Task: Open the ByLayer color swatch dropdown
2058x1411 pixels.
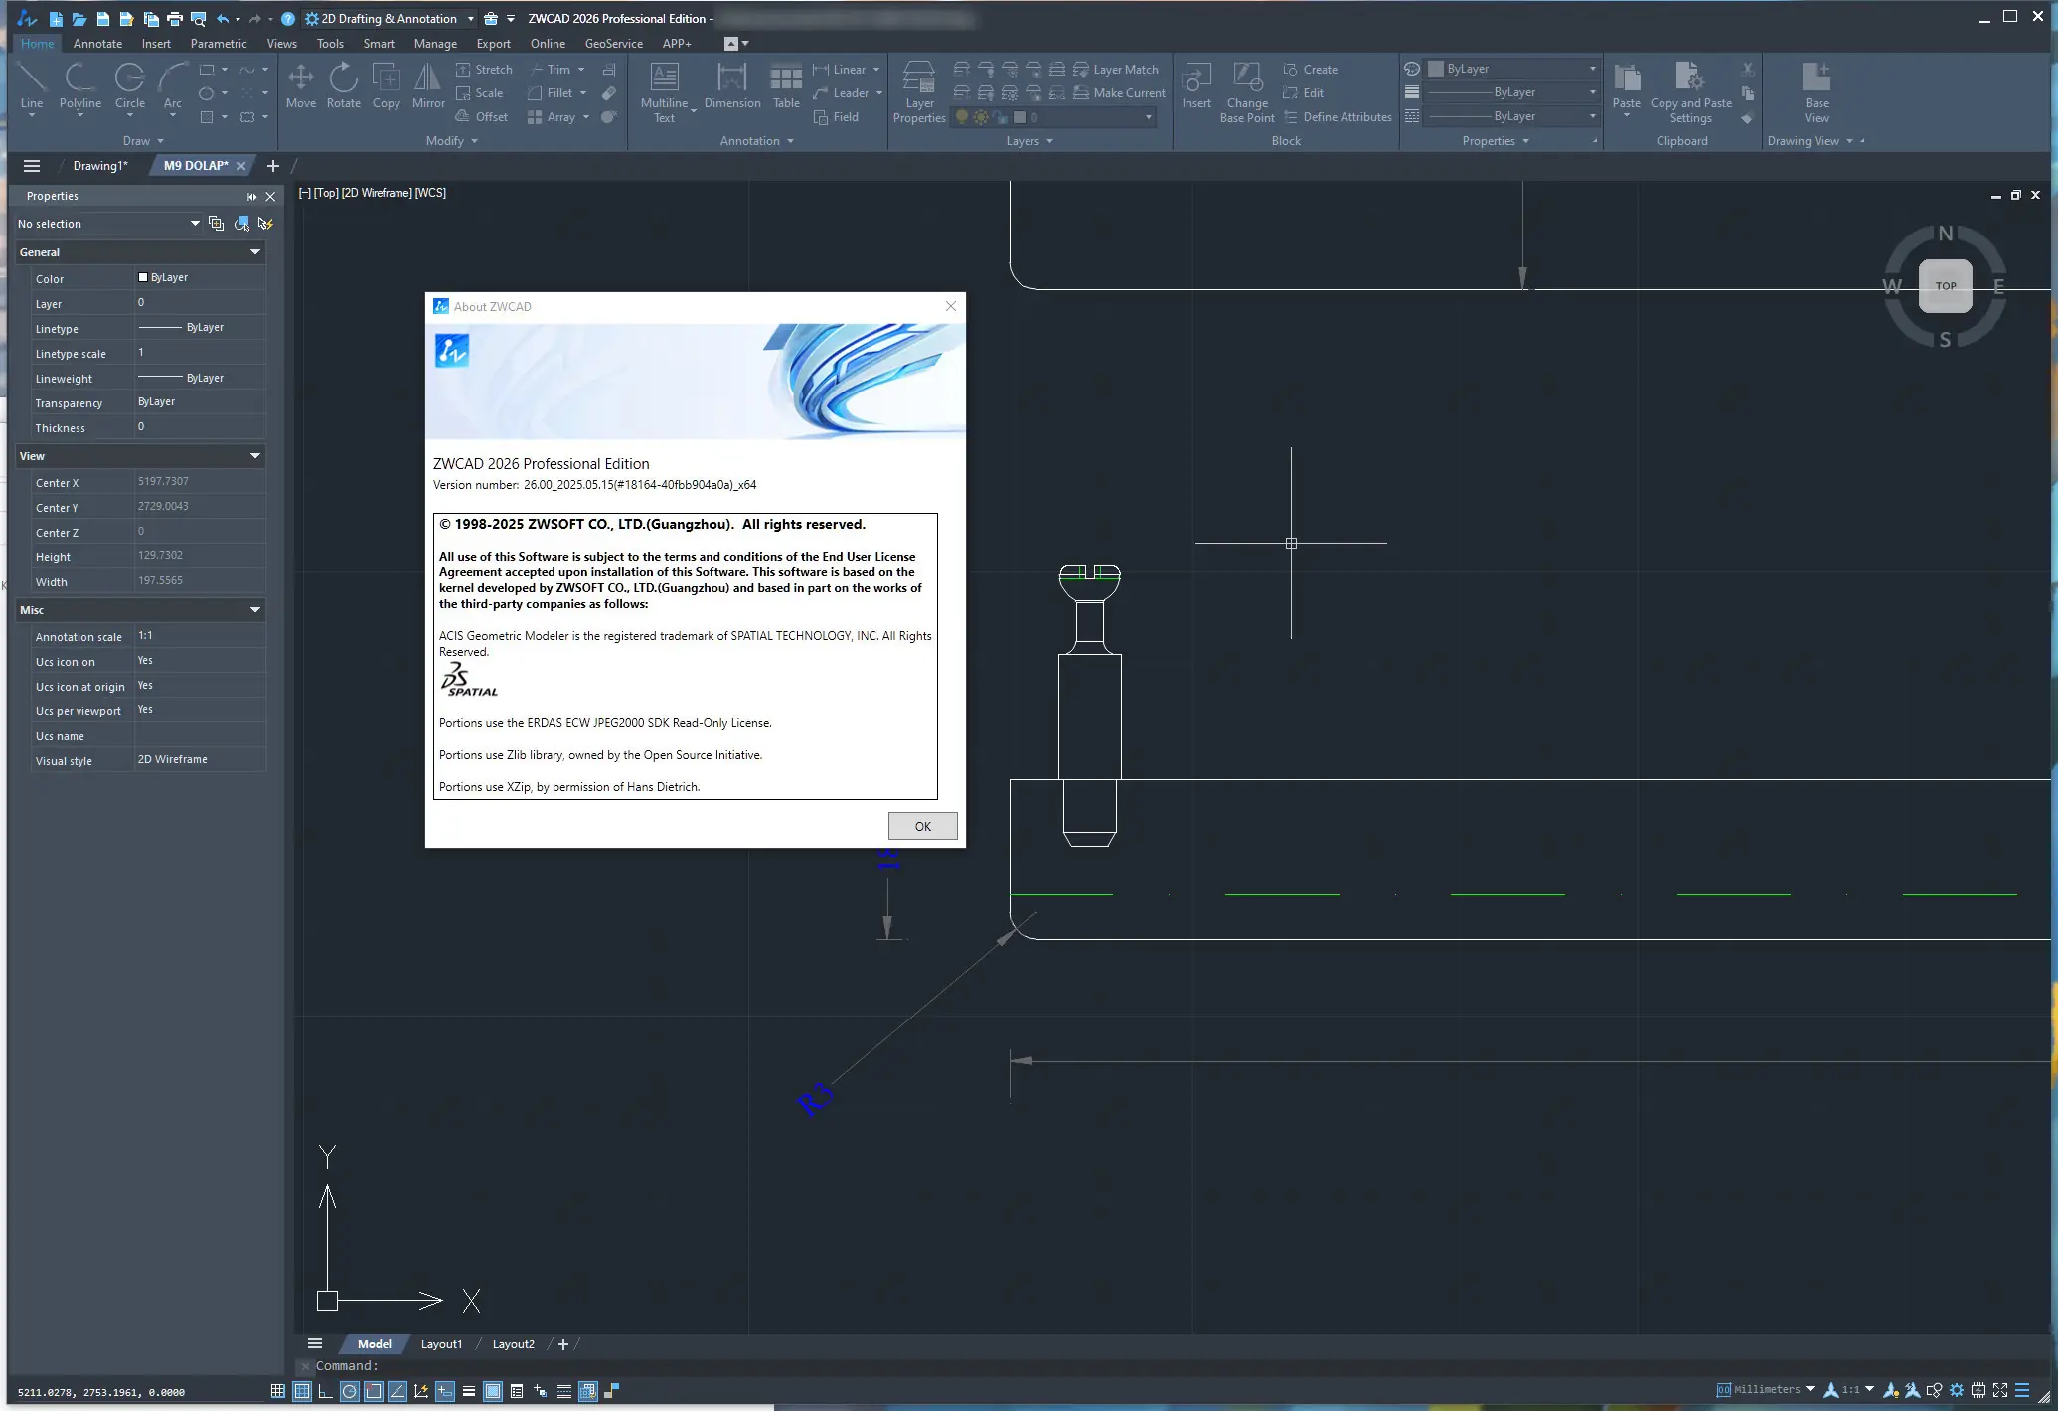Action: click(x=1592, y=69)
